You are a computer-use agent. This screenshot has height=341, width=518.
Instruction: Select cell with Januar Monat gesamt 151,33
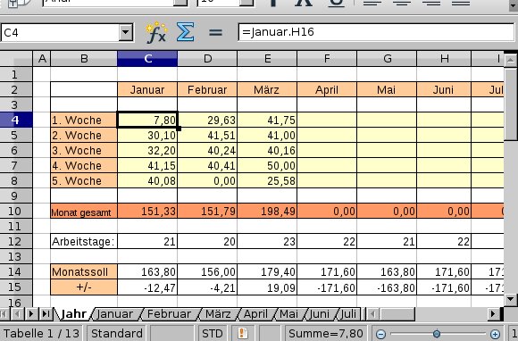tap(147, 211)
